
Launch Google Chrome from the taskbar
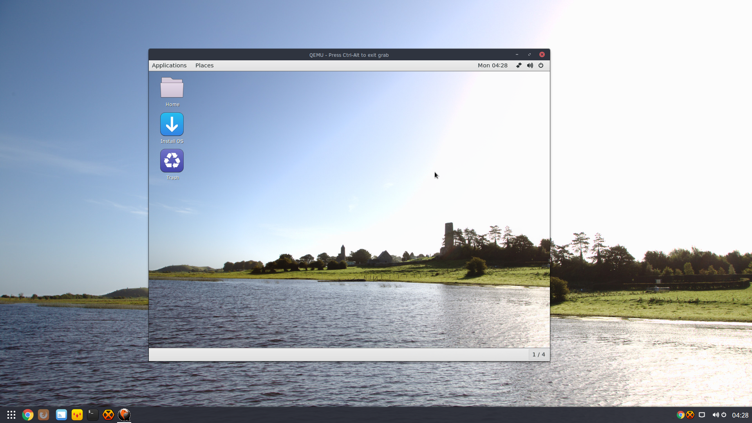28,415
